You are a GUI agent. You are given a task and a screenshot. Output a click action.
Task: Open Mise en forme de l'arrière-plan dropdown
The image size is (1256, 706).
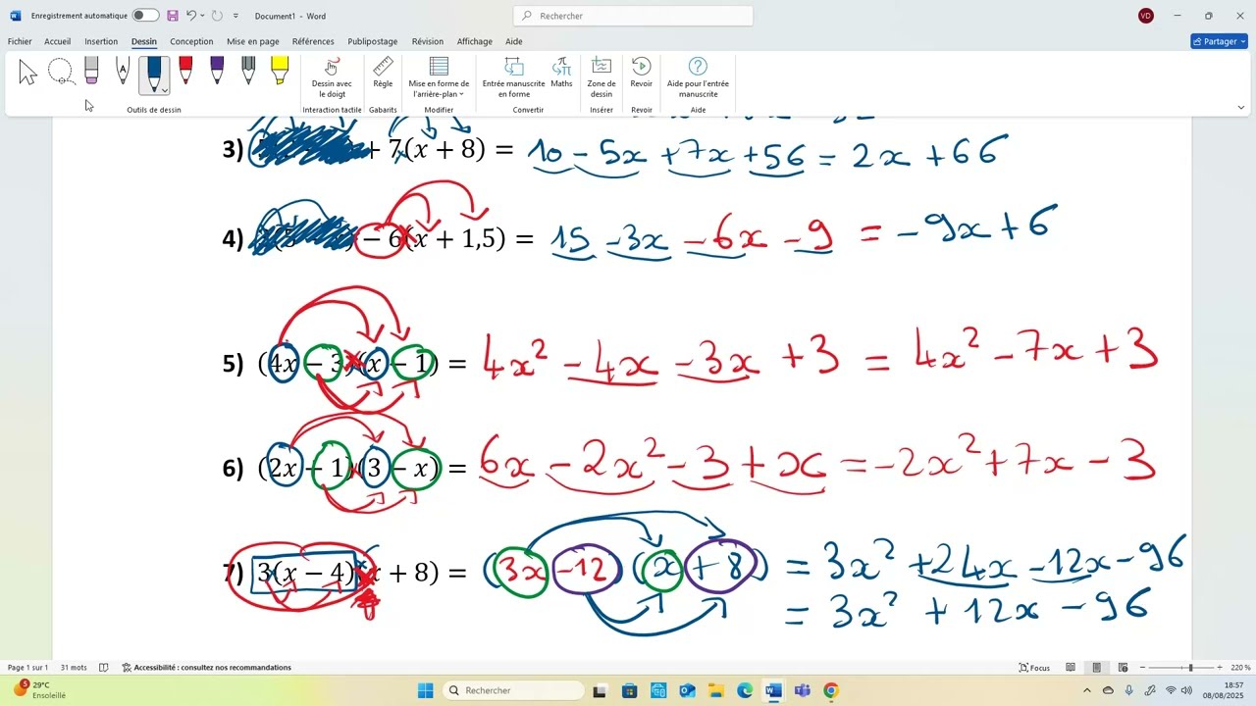439,77
